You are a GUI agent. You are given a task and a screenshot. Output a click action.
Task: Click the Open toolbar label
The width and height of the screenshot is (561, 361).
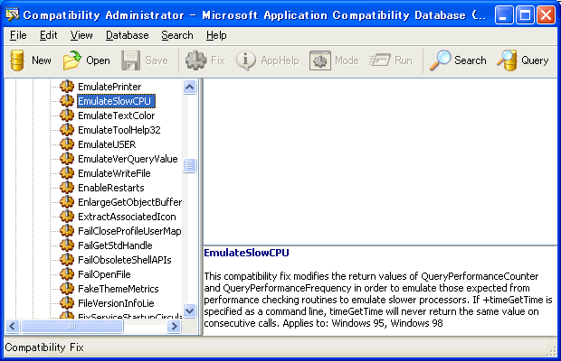click(98, 60)
